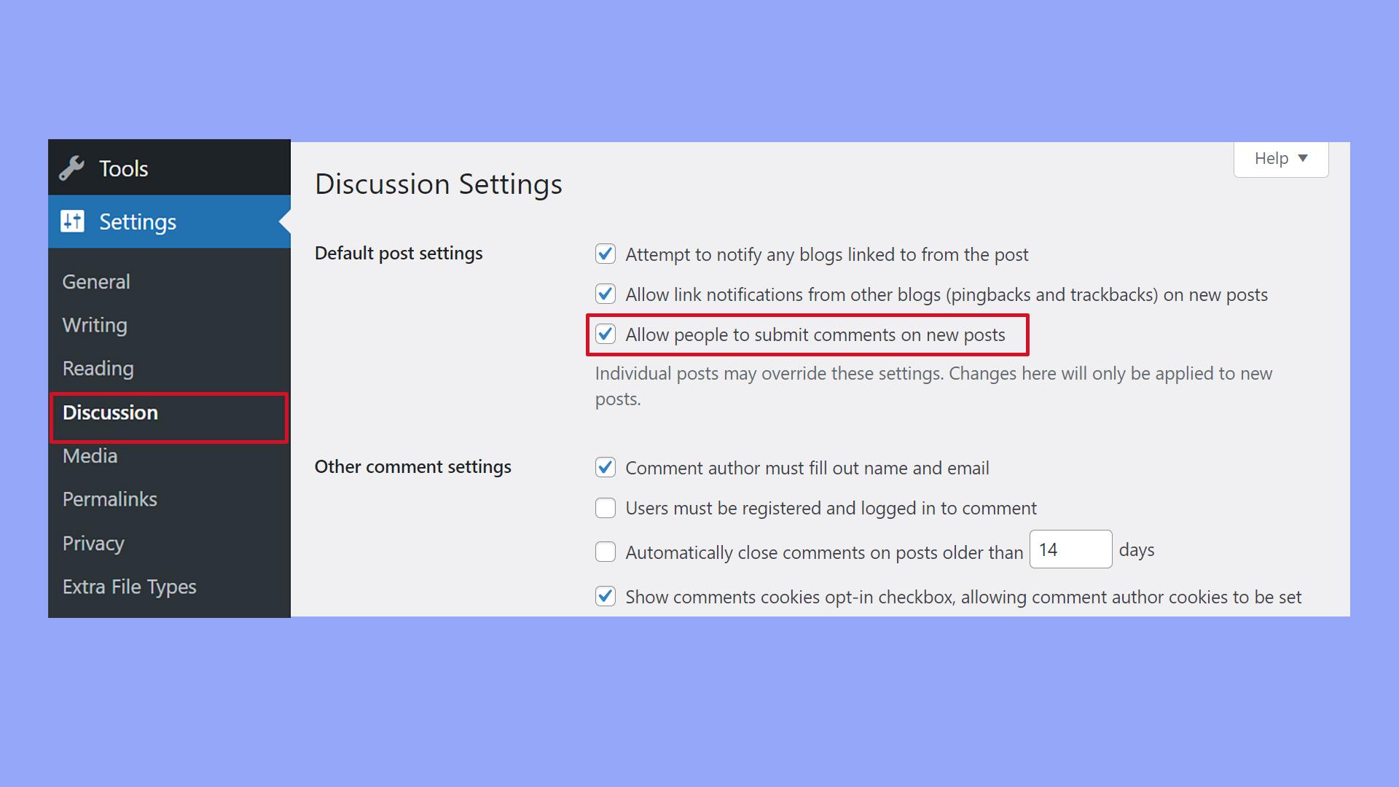Toggle Comment author must fill out name
1399x787 pixels.
click(x=606, y=468)
